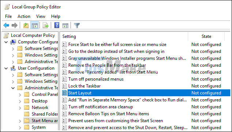
Task: Open the View menu
Action: pos(41,16)
